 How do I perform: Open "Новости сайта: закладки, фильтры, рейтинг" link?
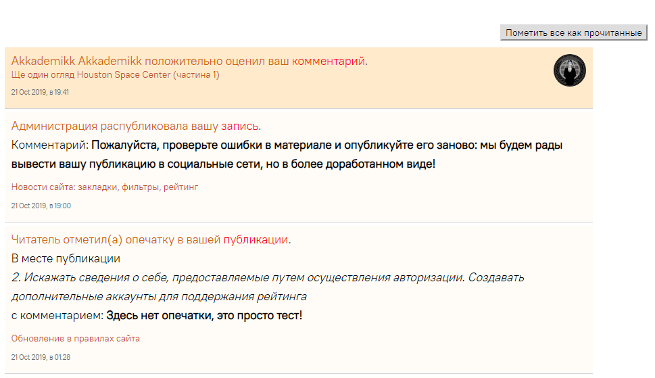[104, 187]
